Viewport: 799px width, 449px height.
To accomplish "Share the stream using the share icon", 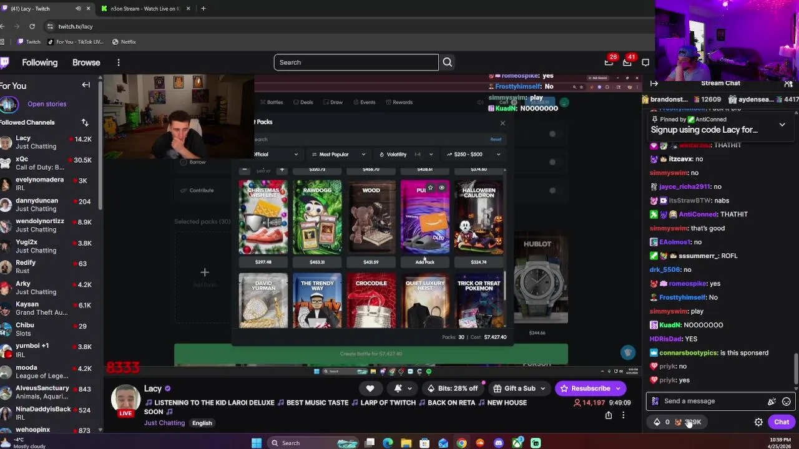I will (x=609, y=415).
